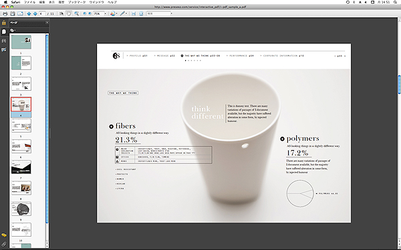Click the document's vertical scrollbar thumb
This screenshot has height=250, width=401.
point(399,85)
